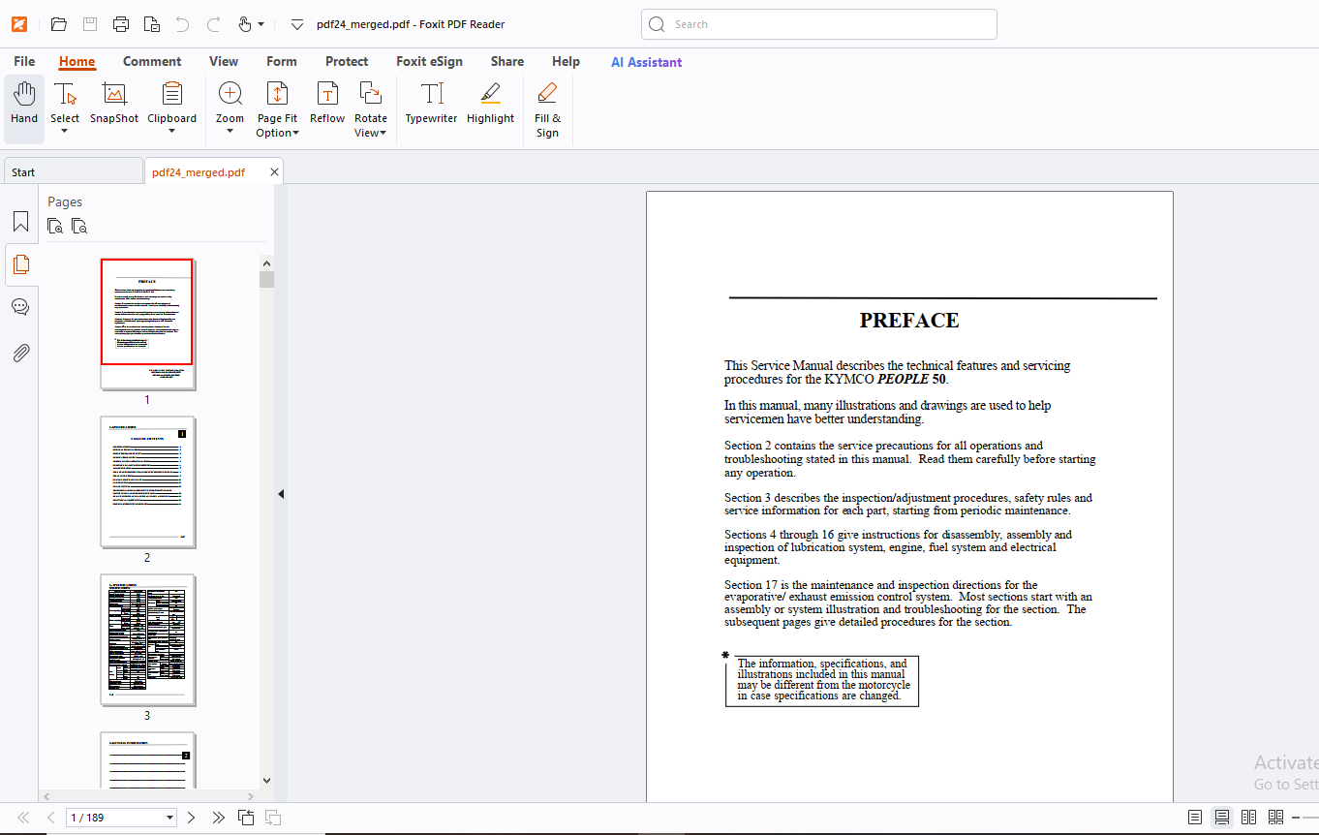This screenshot has height=835, width=1319.
Task: Click the quick-access icon right of Print
Action: (x=152, y=24)
